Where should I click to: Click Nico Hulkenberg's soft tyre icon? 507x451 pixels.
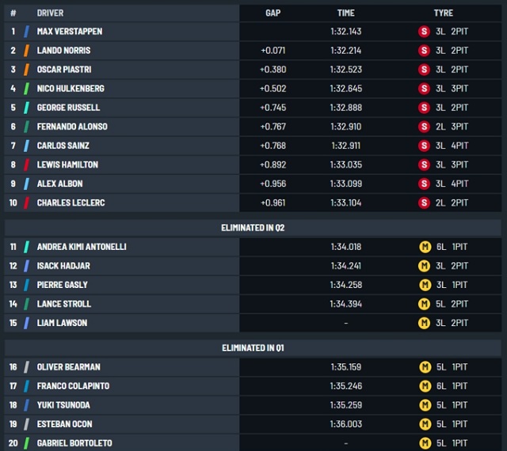(424, 89)
